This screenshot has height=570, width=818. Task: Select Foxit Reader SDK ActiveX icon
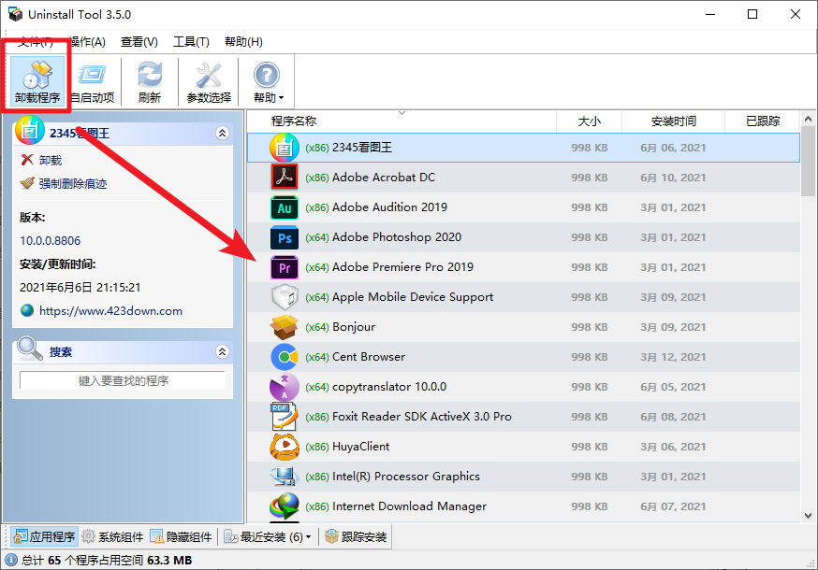[x=285, y=417]
